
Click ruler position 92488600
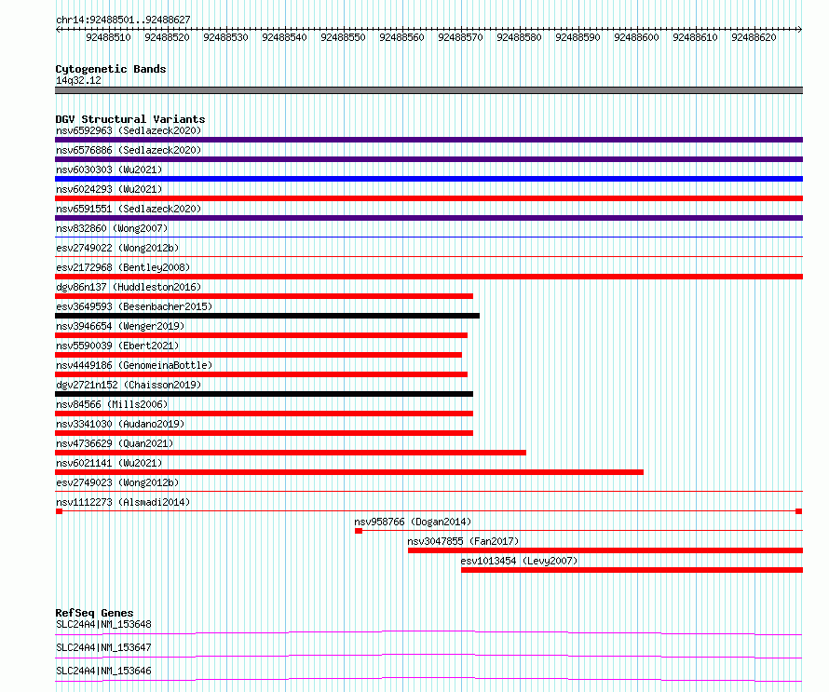point(636,37)
